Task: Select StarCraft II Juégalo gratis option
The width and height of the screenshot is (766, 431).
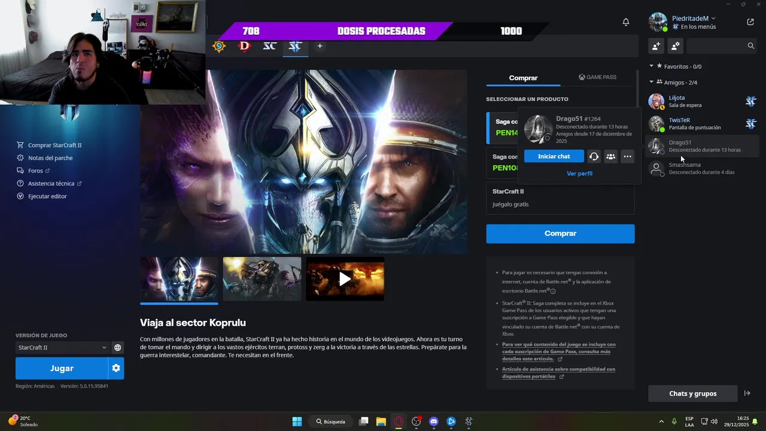Action: click(560, 198)
